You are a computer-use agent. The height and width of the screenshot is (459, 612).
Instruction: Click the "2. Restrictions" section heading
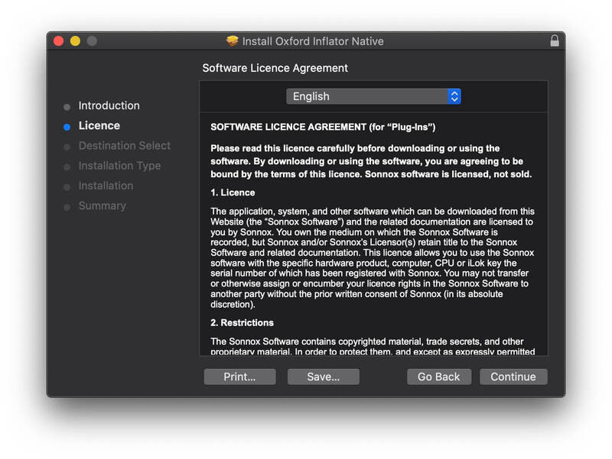pos(242,322)
